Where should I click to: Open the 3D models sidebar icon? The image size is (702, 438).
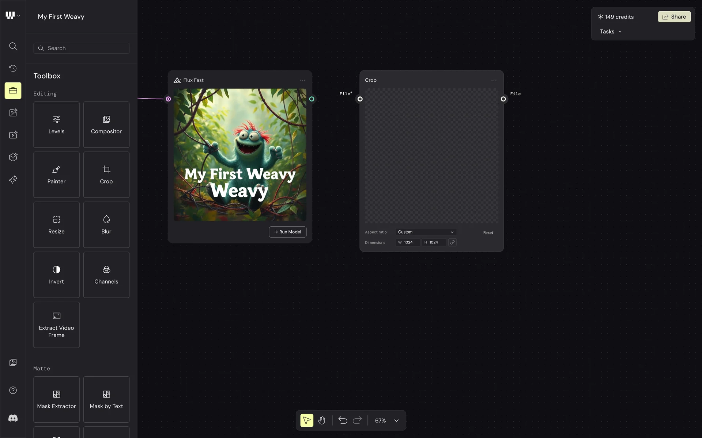(13, 157)
